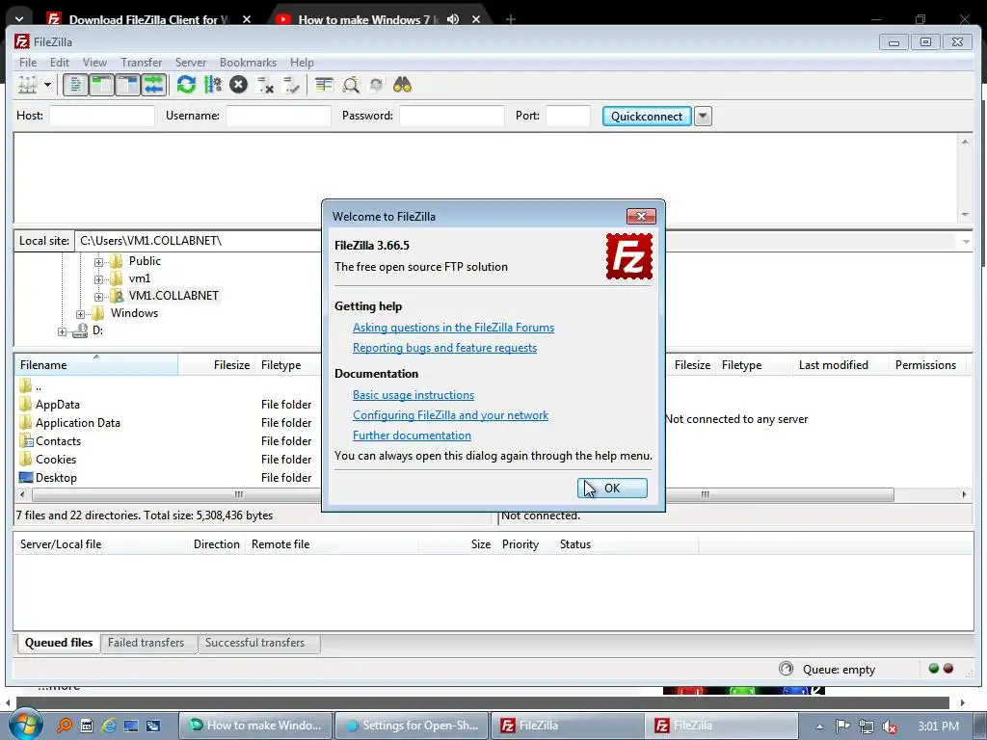Click OK in the Welcome dialog

point(612,489)
